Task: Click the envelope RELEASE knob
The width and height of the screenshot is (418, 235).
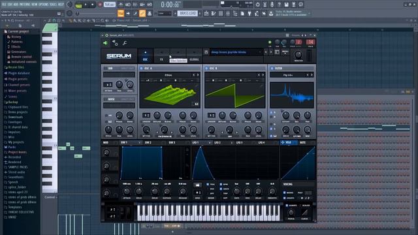Action: (183, 191)
